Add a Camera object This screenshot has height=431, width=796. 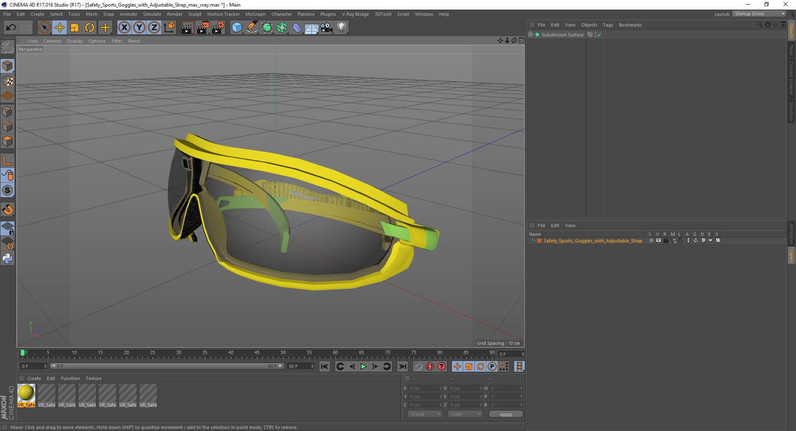pyautogui.click(x=326, y=28)
